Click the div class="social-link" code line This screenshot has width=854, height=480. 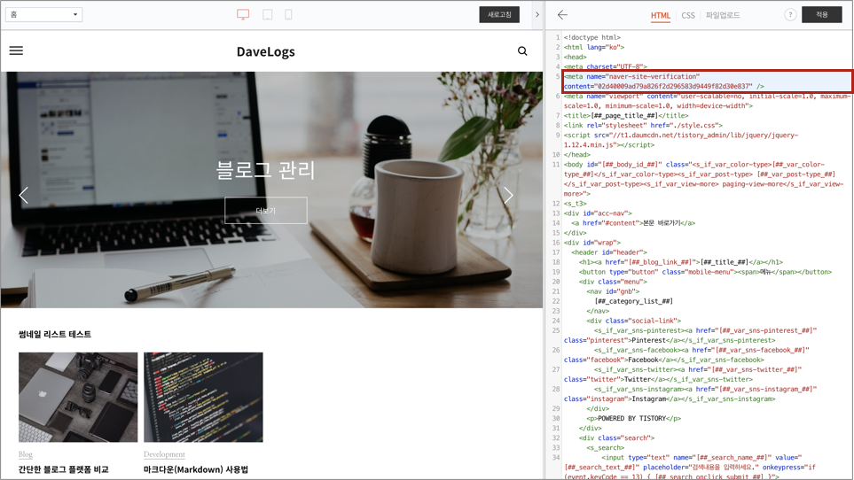coord(634,321)
